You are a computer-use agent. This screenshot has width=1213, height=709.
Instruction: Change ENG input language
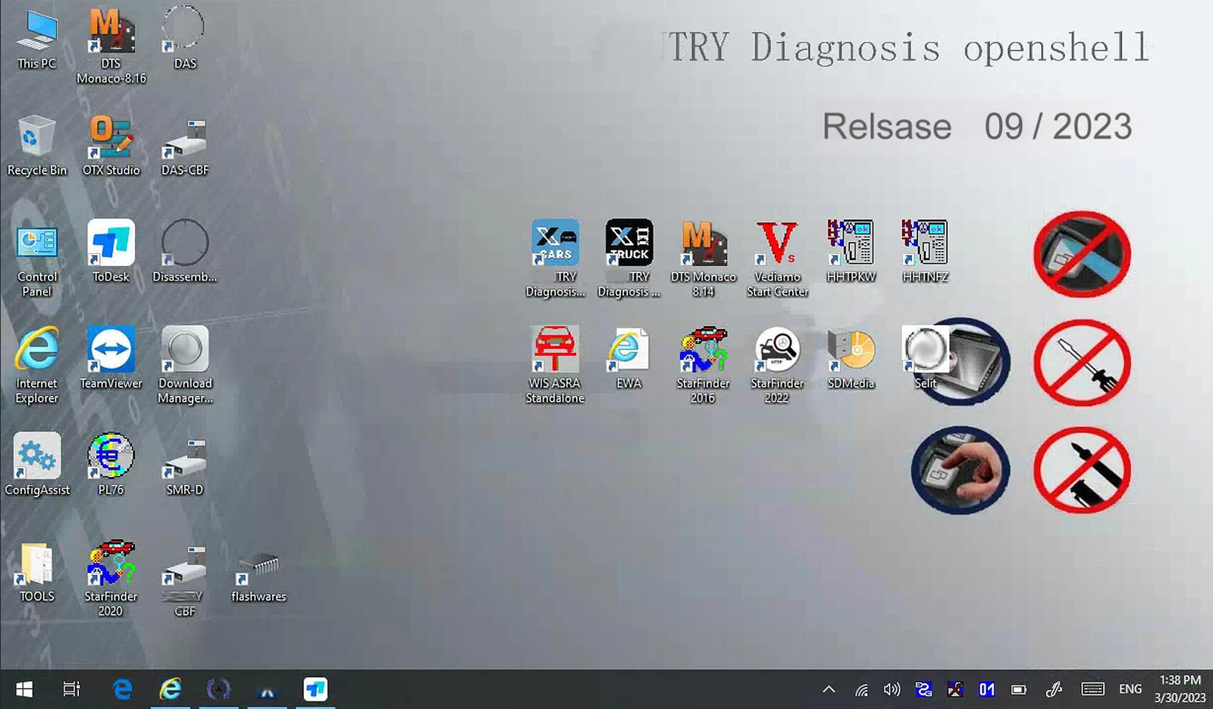tap(1130, 689)
